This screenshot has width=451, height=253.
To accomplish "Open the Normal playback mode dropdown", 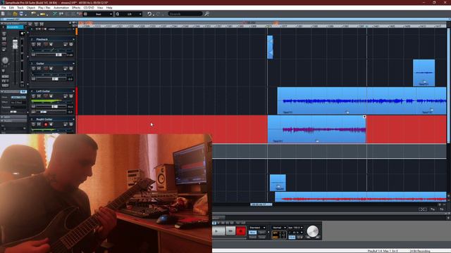I will coord(279,228).
